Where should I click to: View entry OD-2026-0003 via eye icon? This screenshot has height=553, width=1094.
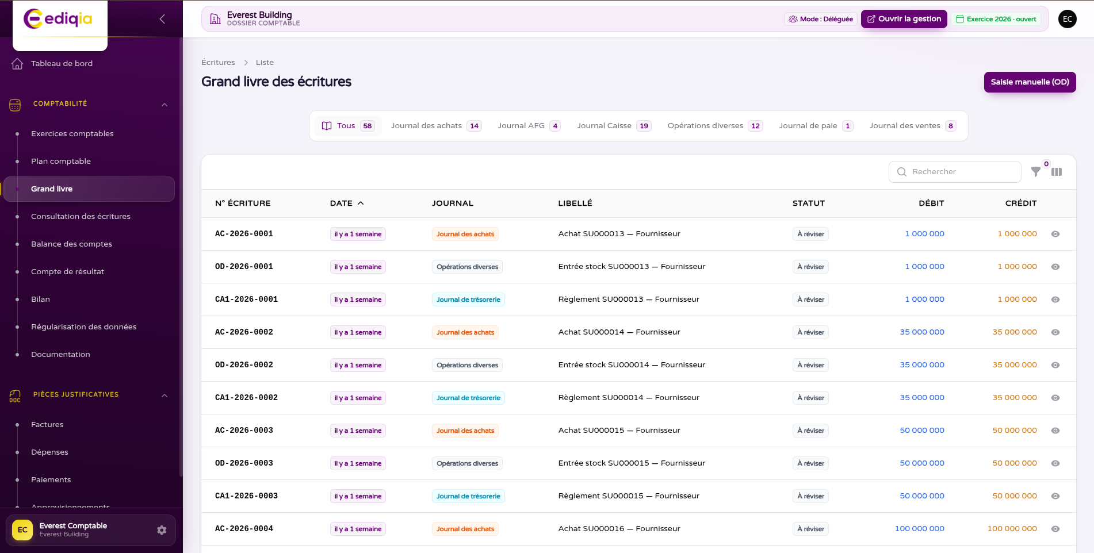click(x=1055, y=463)
